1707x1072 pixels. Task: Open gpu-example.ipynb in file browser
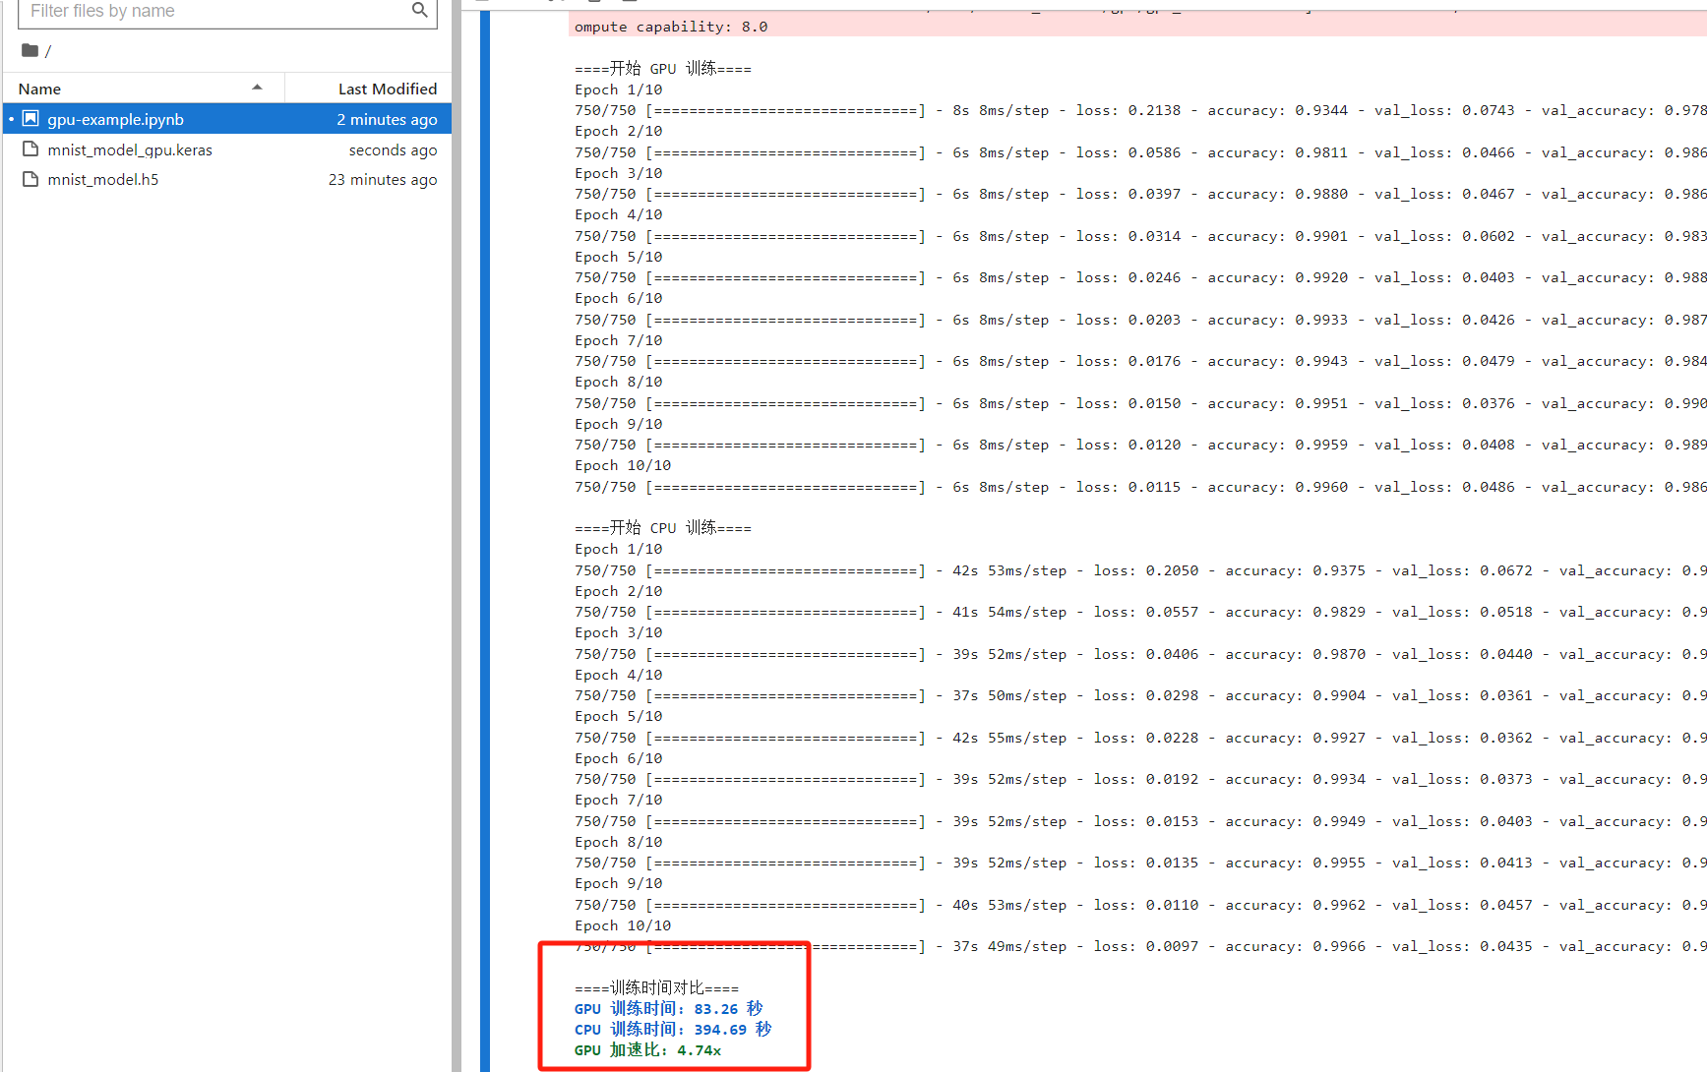pyautogui.click(x=115, y=119)
